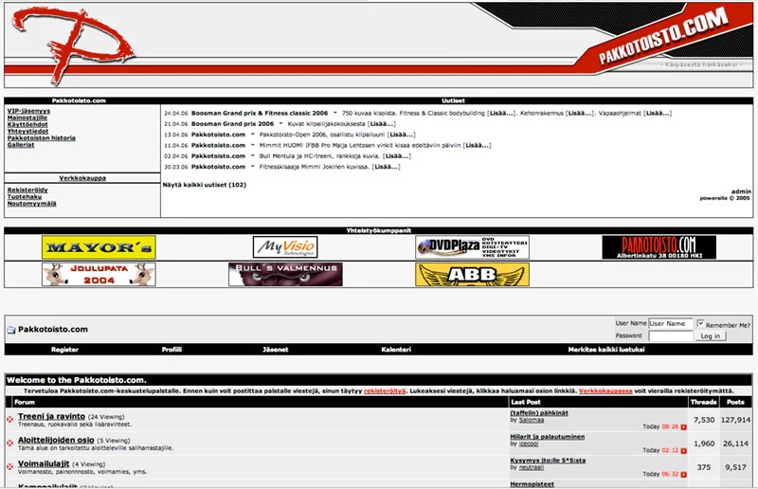Screen dimensions: 758x489
Task: Open the Aloittelijoiden osio forum
Action: click(56, 440)
